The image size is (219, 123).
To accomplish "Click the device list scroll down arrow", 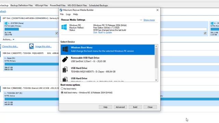I will click(x=156, y=80).
